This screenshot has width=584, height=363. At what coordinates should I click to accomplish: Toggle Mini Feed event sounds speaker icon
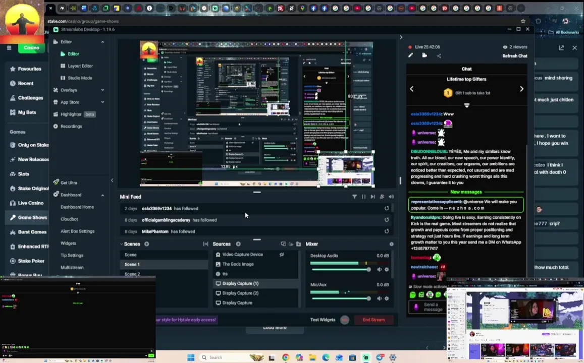391,197
